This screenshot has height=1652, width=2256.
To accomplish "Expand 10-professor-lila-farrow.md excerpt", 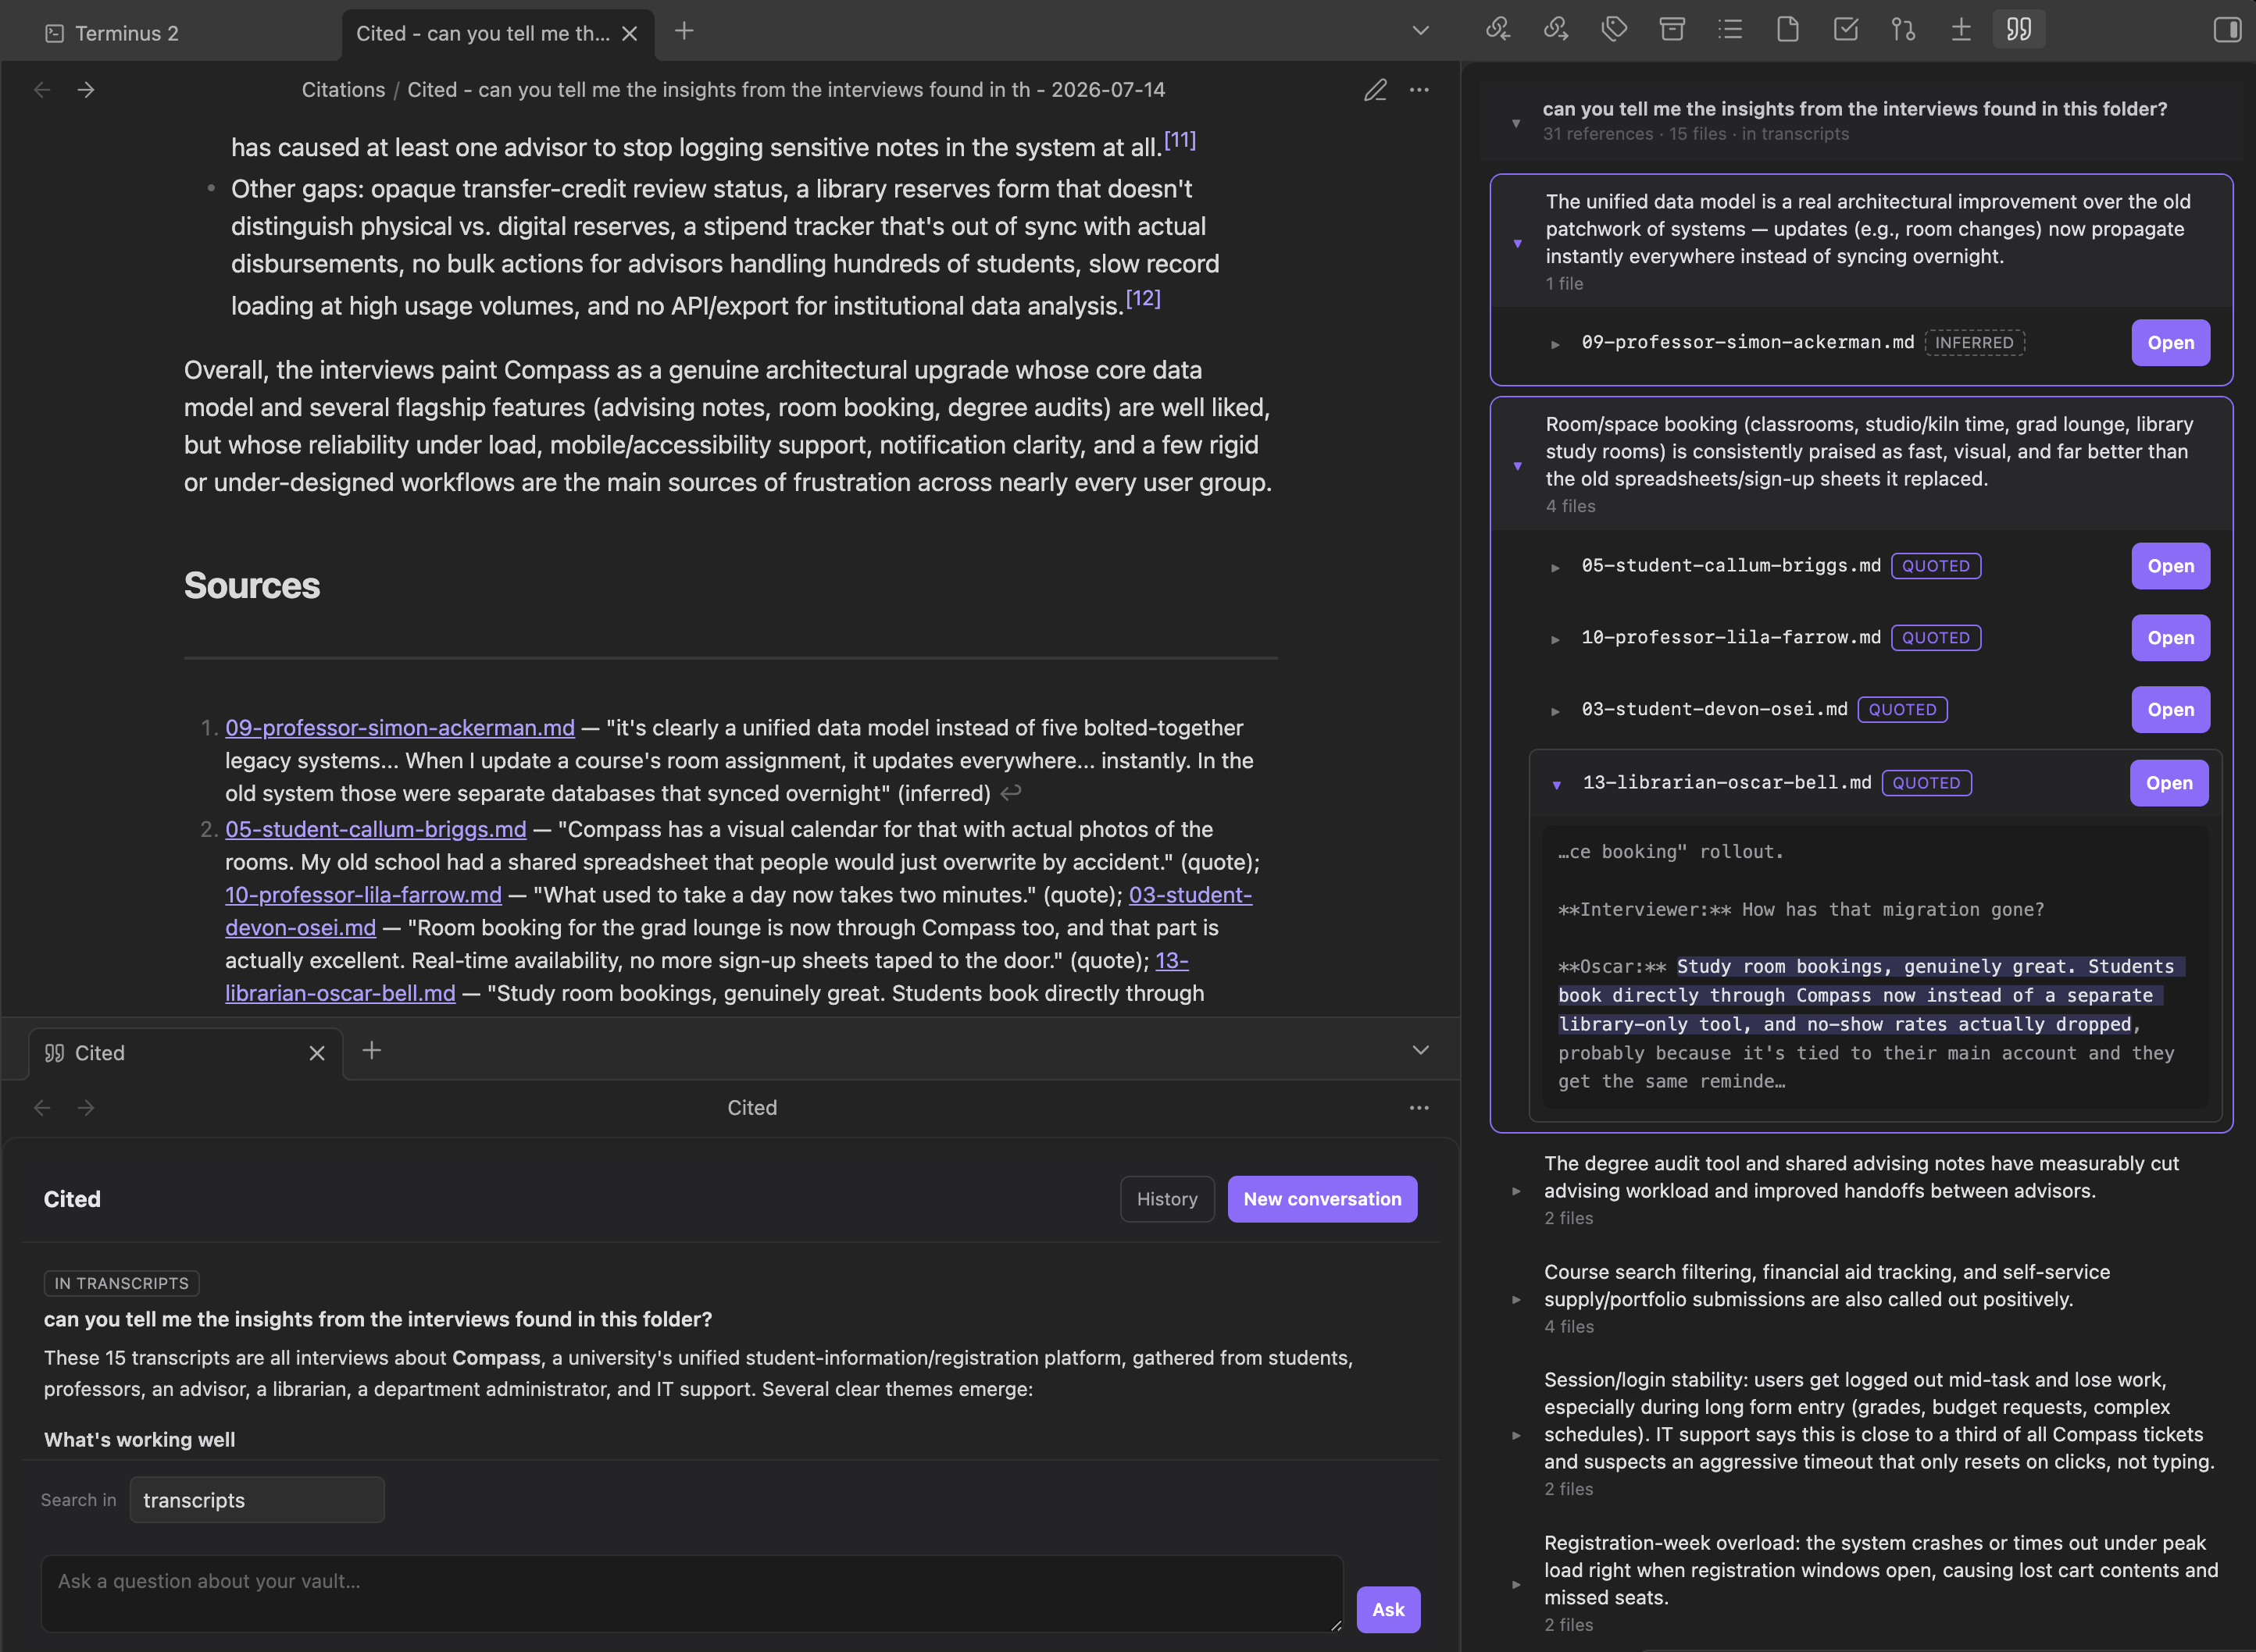I will click(x=1556, y=639).
